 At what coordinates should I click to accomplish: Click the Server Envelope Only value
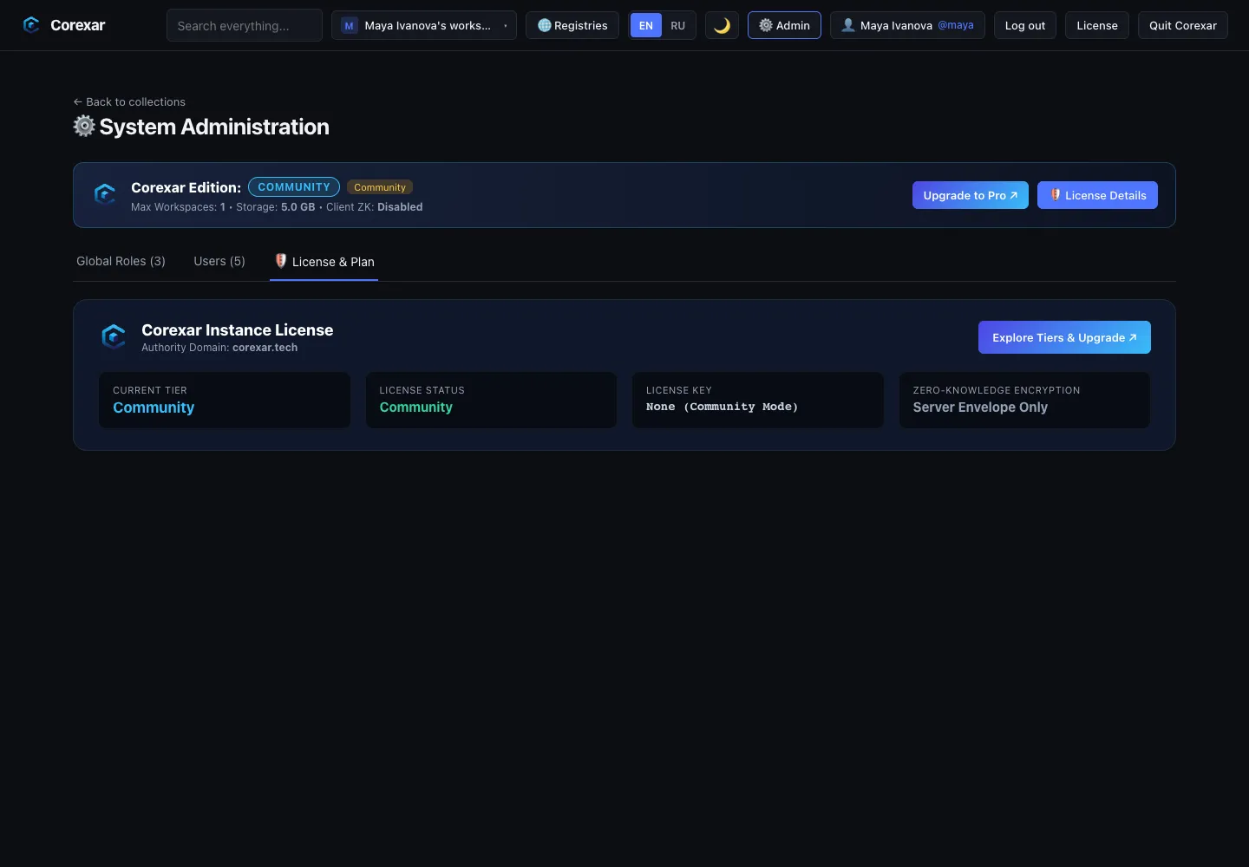[x=980, y=407]
